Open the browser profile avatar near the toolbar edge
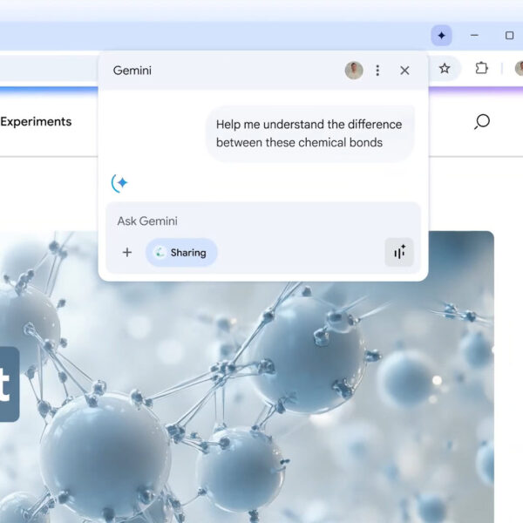Screen dimensions: 523x523 coord(519,68)
